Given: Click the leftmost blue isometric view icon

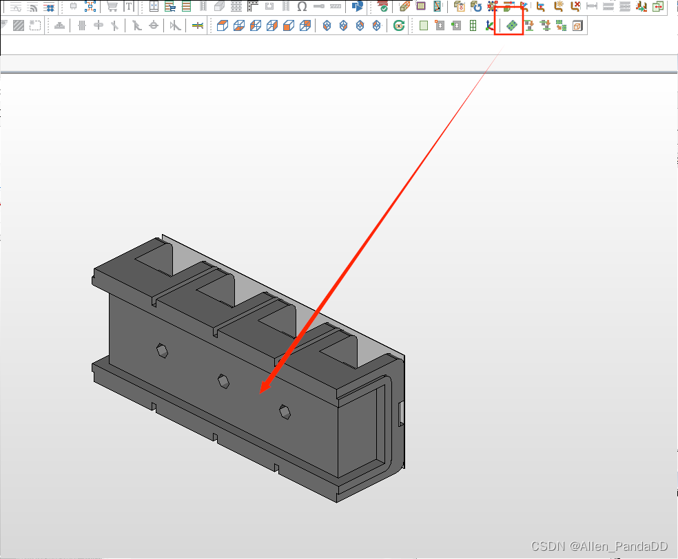Looking at the screenshot, I should coord(327,26).
